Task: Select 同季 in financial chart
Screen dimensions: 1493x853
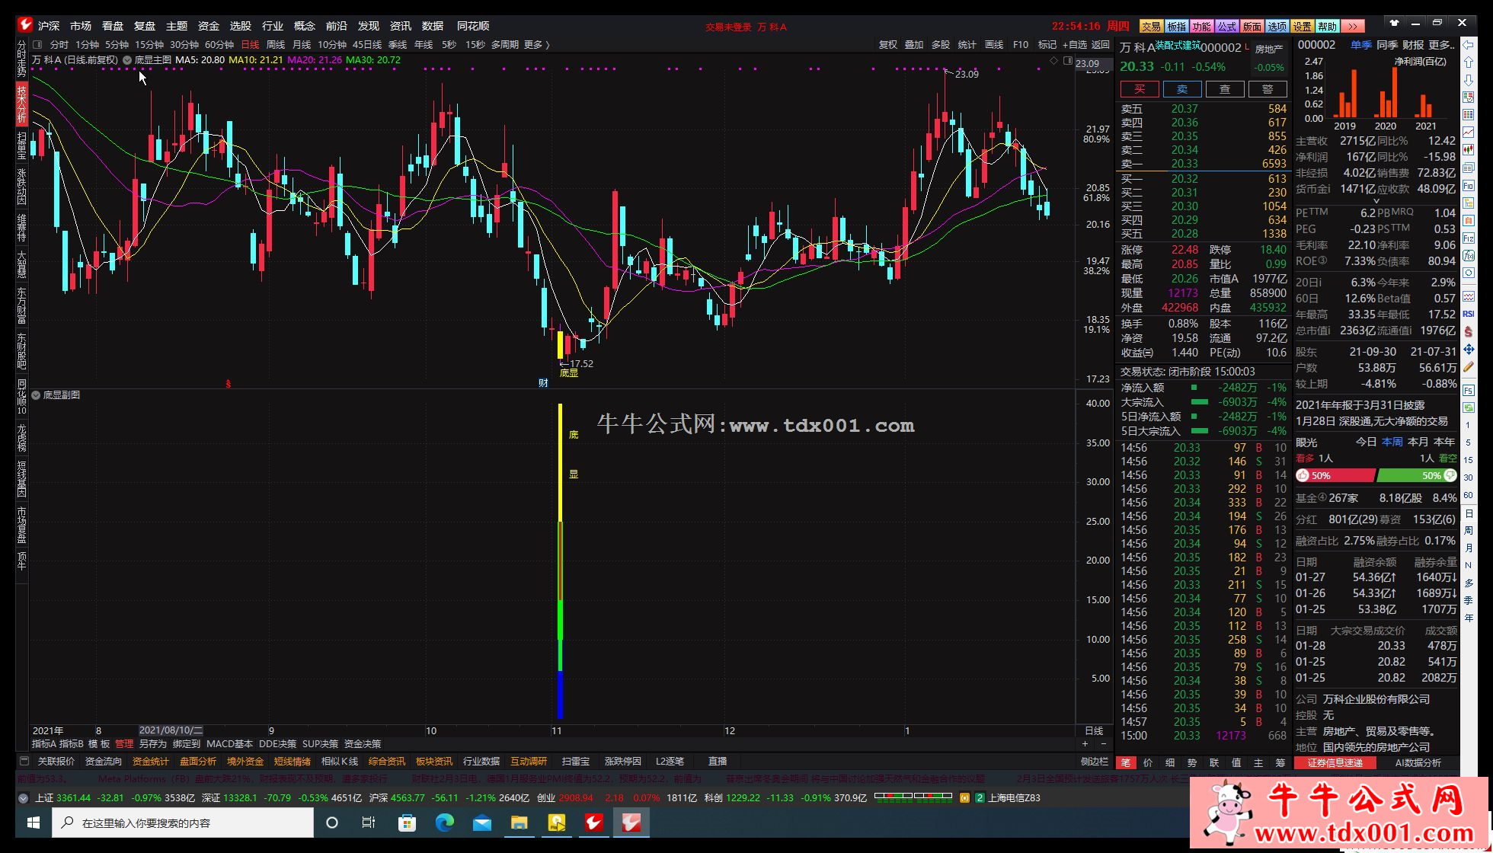Action: 1387,45
